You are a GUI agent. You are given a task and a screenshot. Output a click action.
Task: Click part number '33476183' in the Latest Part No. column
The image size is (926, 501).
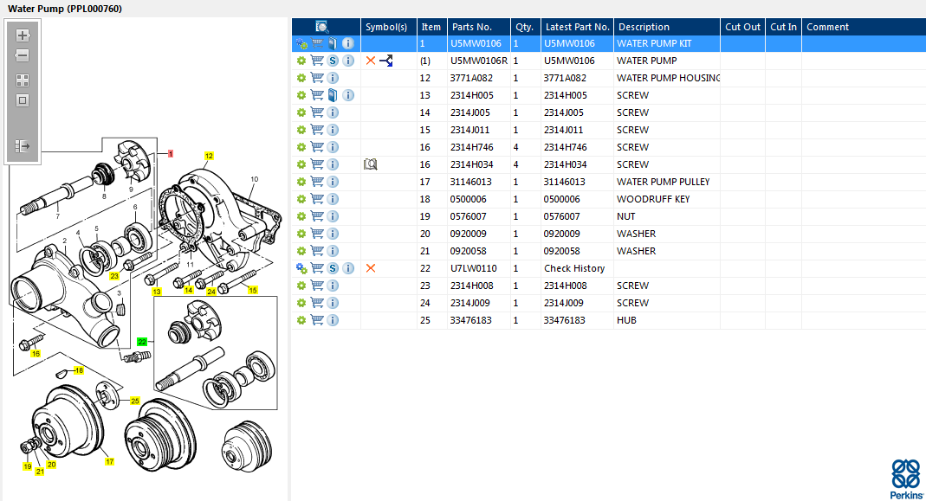(564, 320)
